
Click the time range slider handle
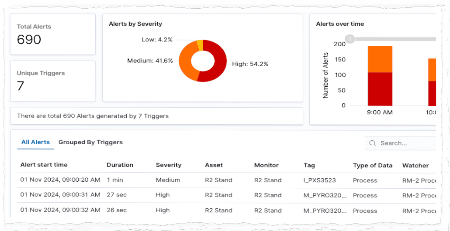[350, 39]
